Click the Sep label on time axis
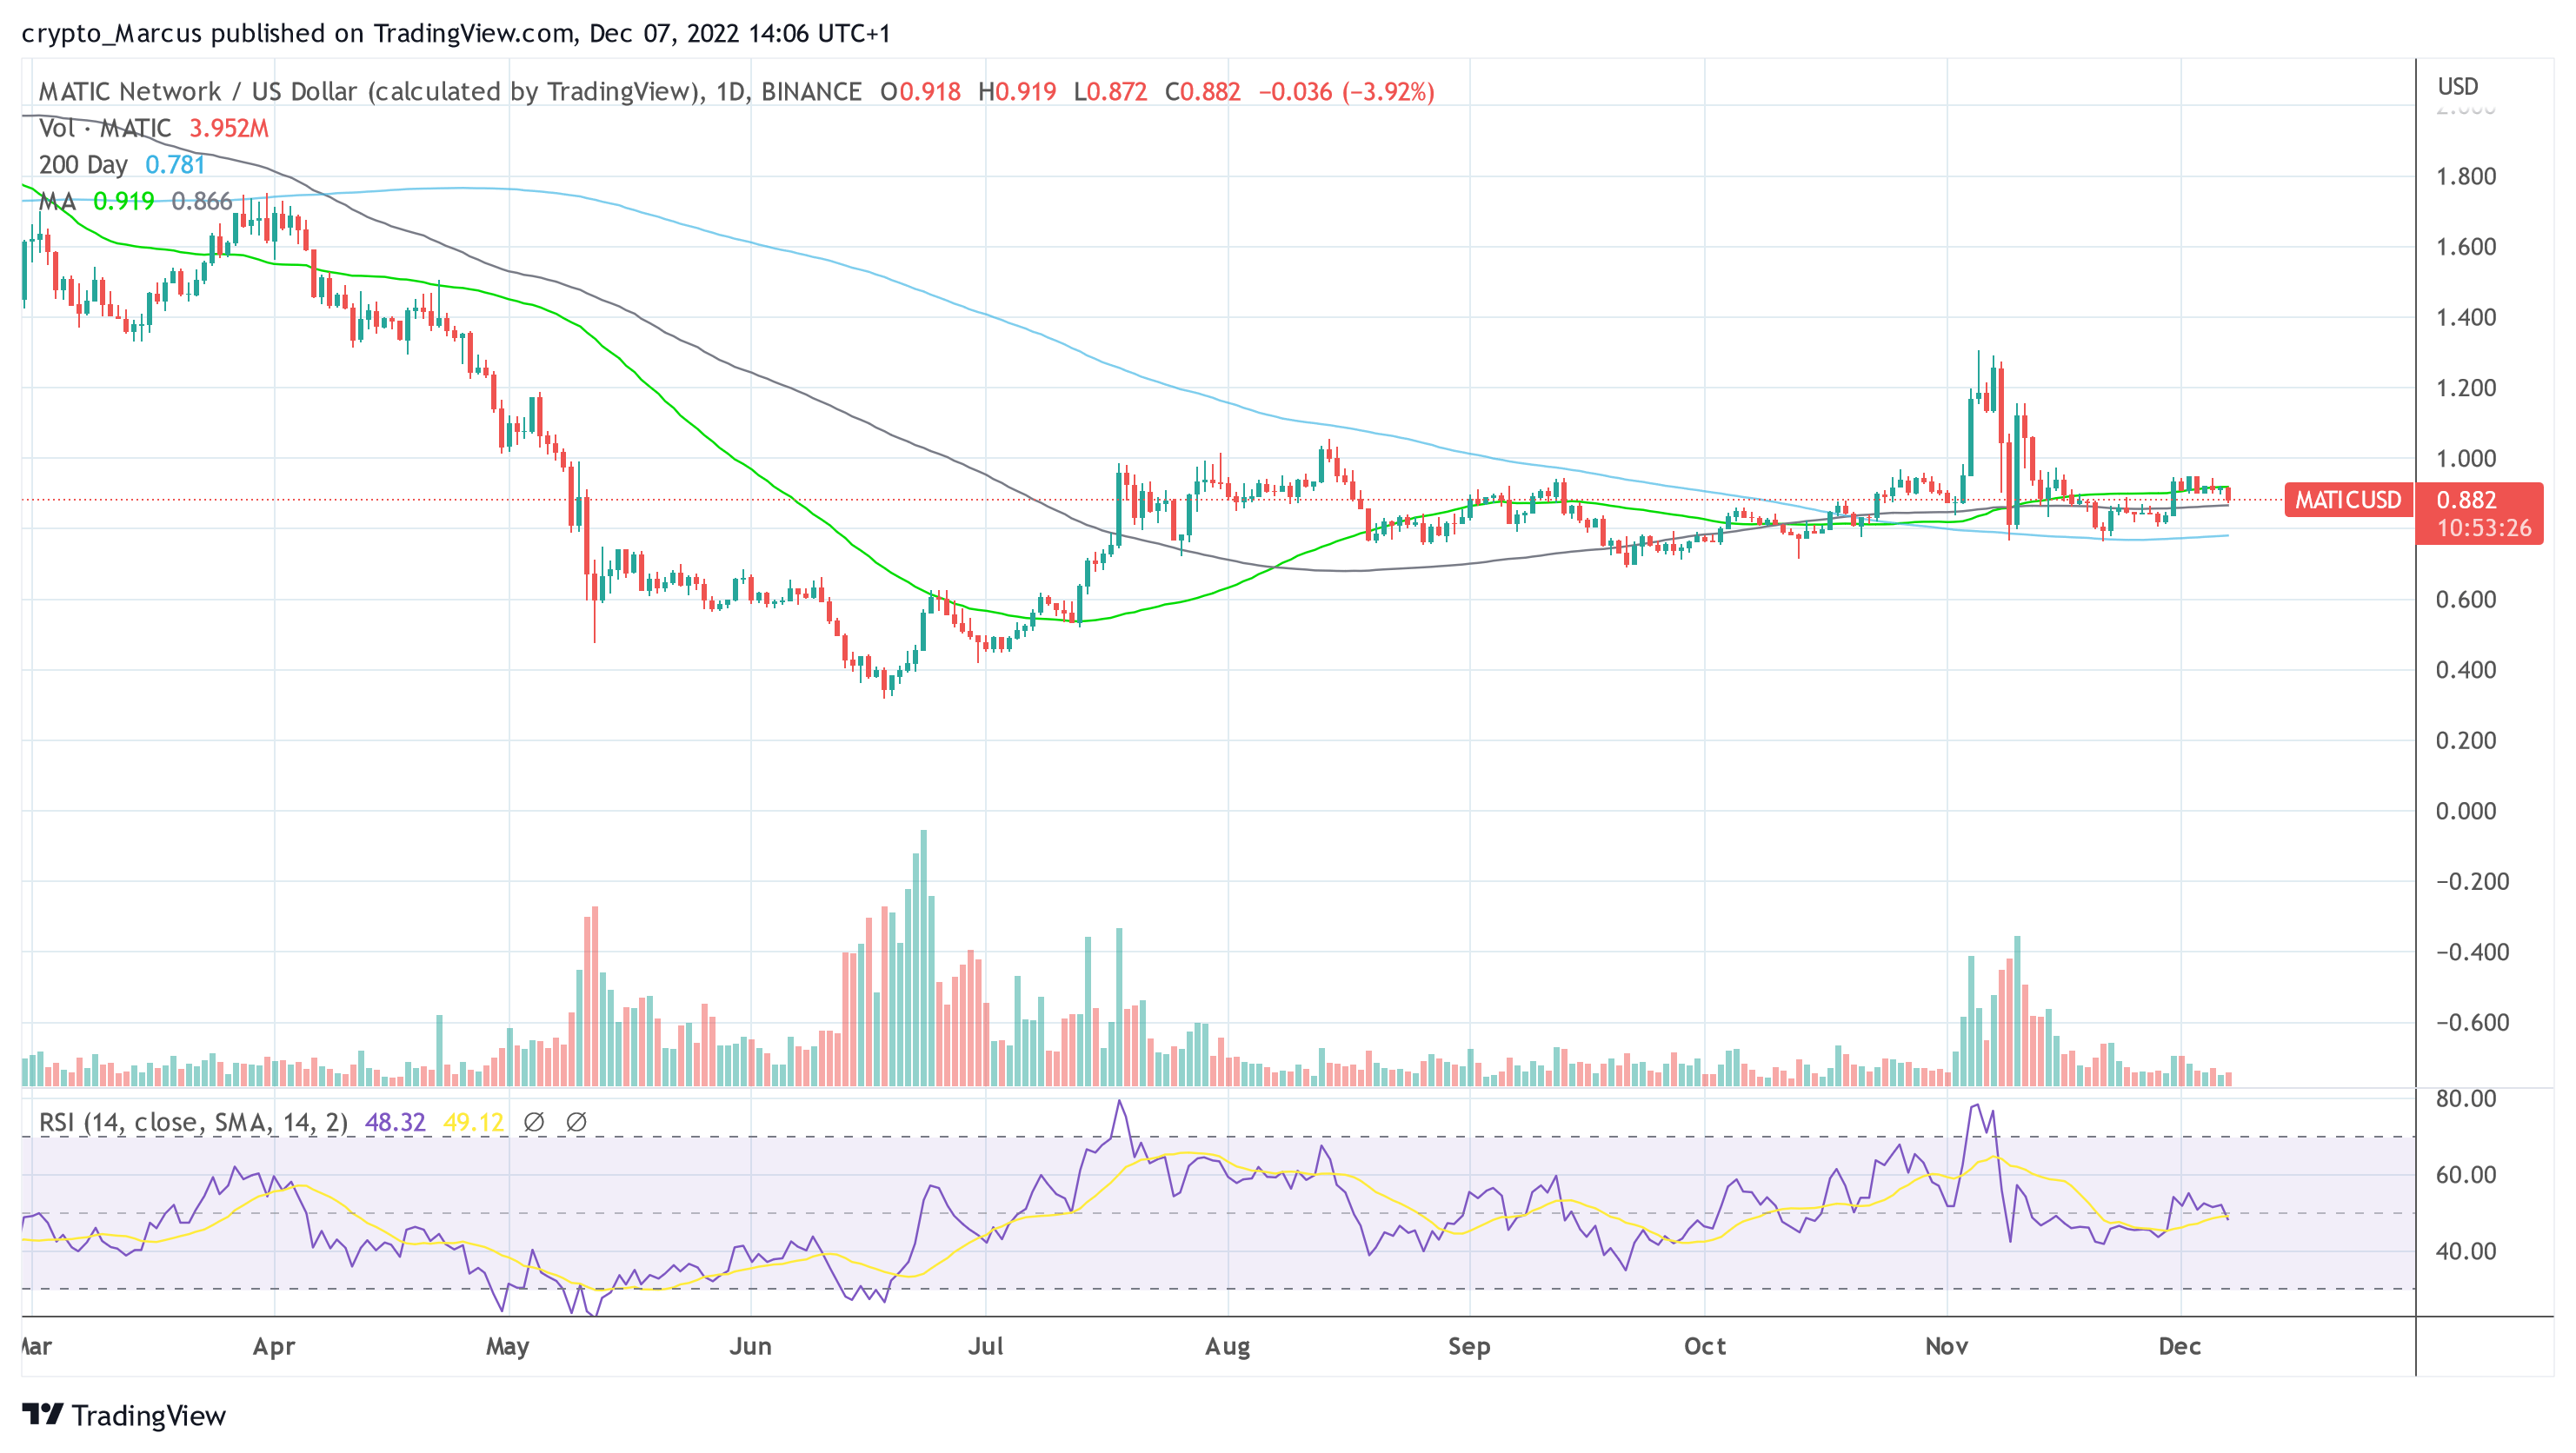This screenshot has height=1453, width=2576. click(1470, 1347)
